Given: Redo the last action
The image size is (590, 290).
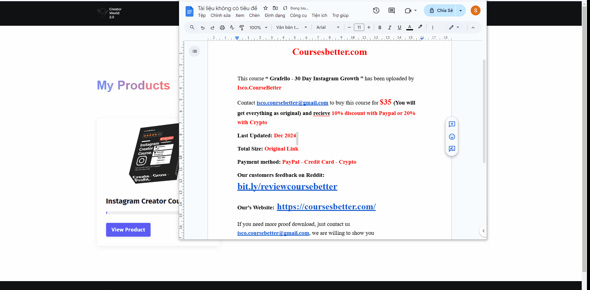Looking at the screenshot, I should coord(213,28).
